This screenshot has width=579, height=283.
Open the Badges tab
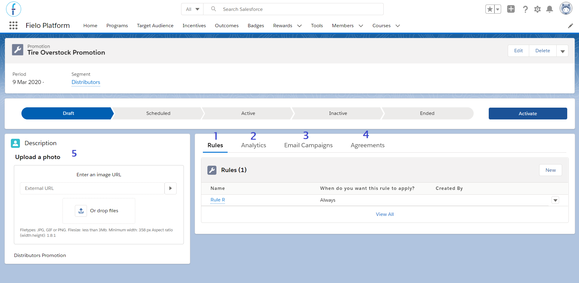point(256,26)
